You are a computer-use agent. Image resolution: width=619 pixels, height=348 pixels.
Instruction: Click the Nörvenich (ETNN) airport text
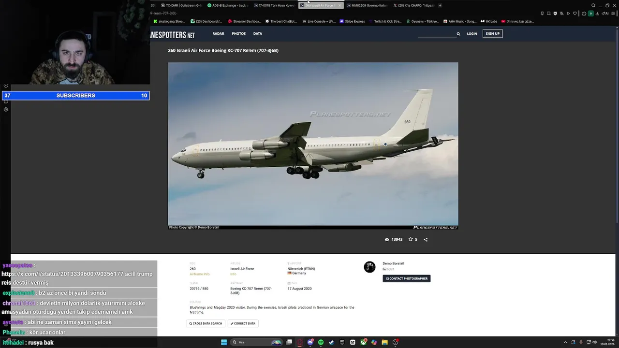click(301, 269)
